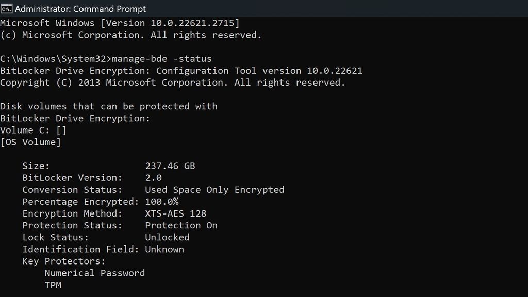
Task: Select the Identification Field: Unknown text
Action: coord(103,249)
